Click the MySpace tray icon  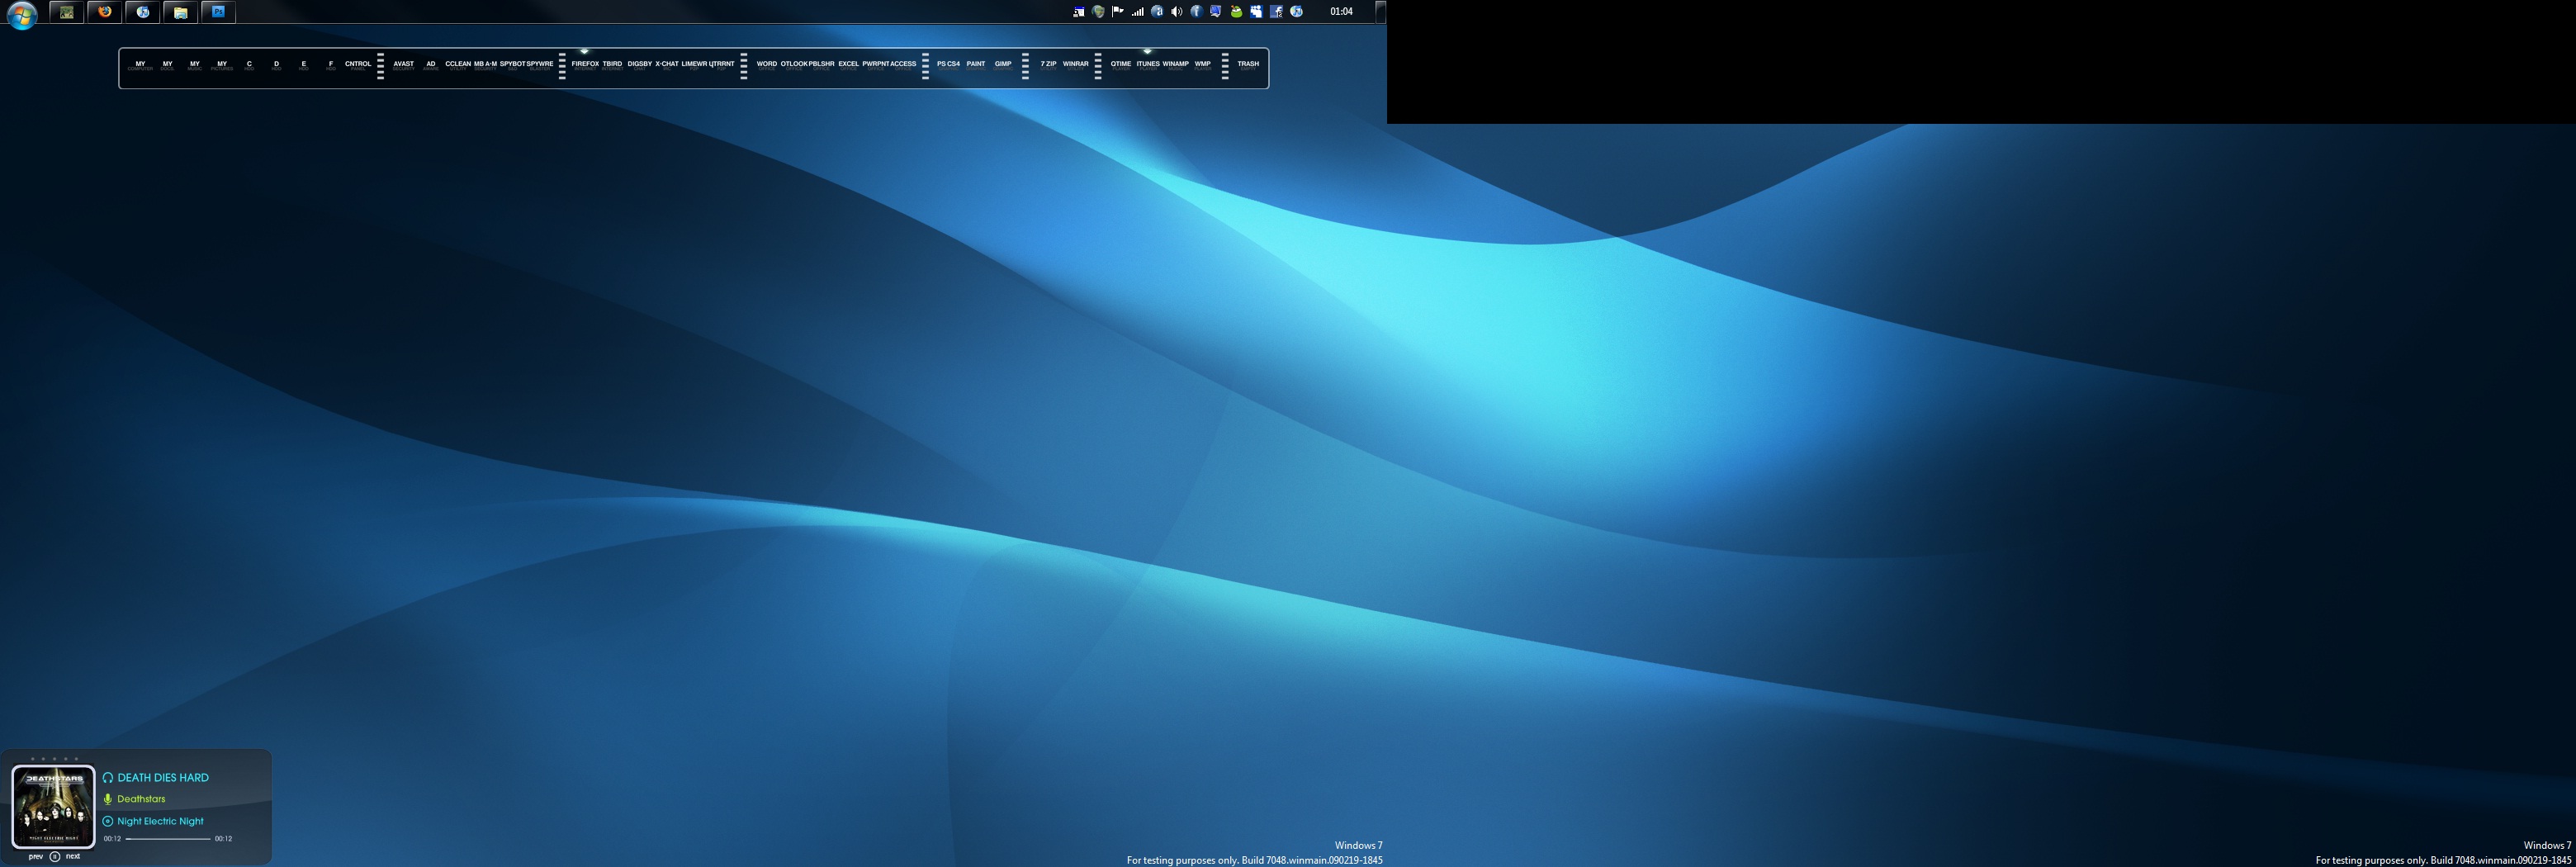[x=1256, y=12]
